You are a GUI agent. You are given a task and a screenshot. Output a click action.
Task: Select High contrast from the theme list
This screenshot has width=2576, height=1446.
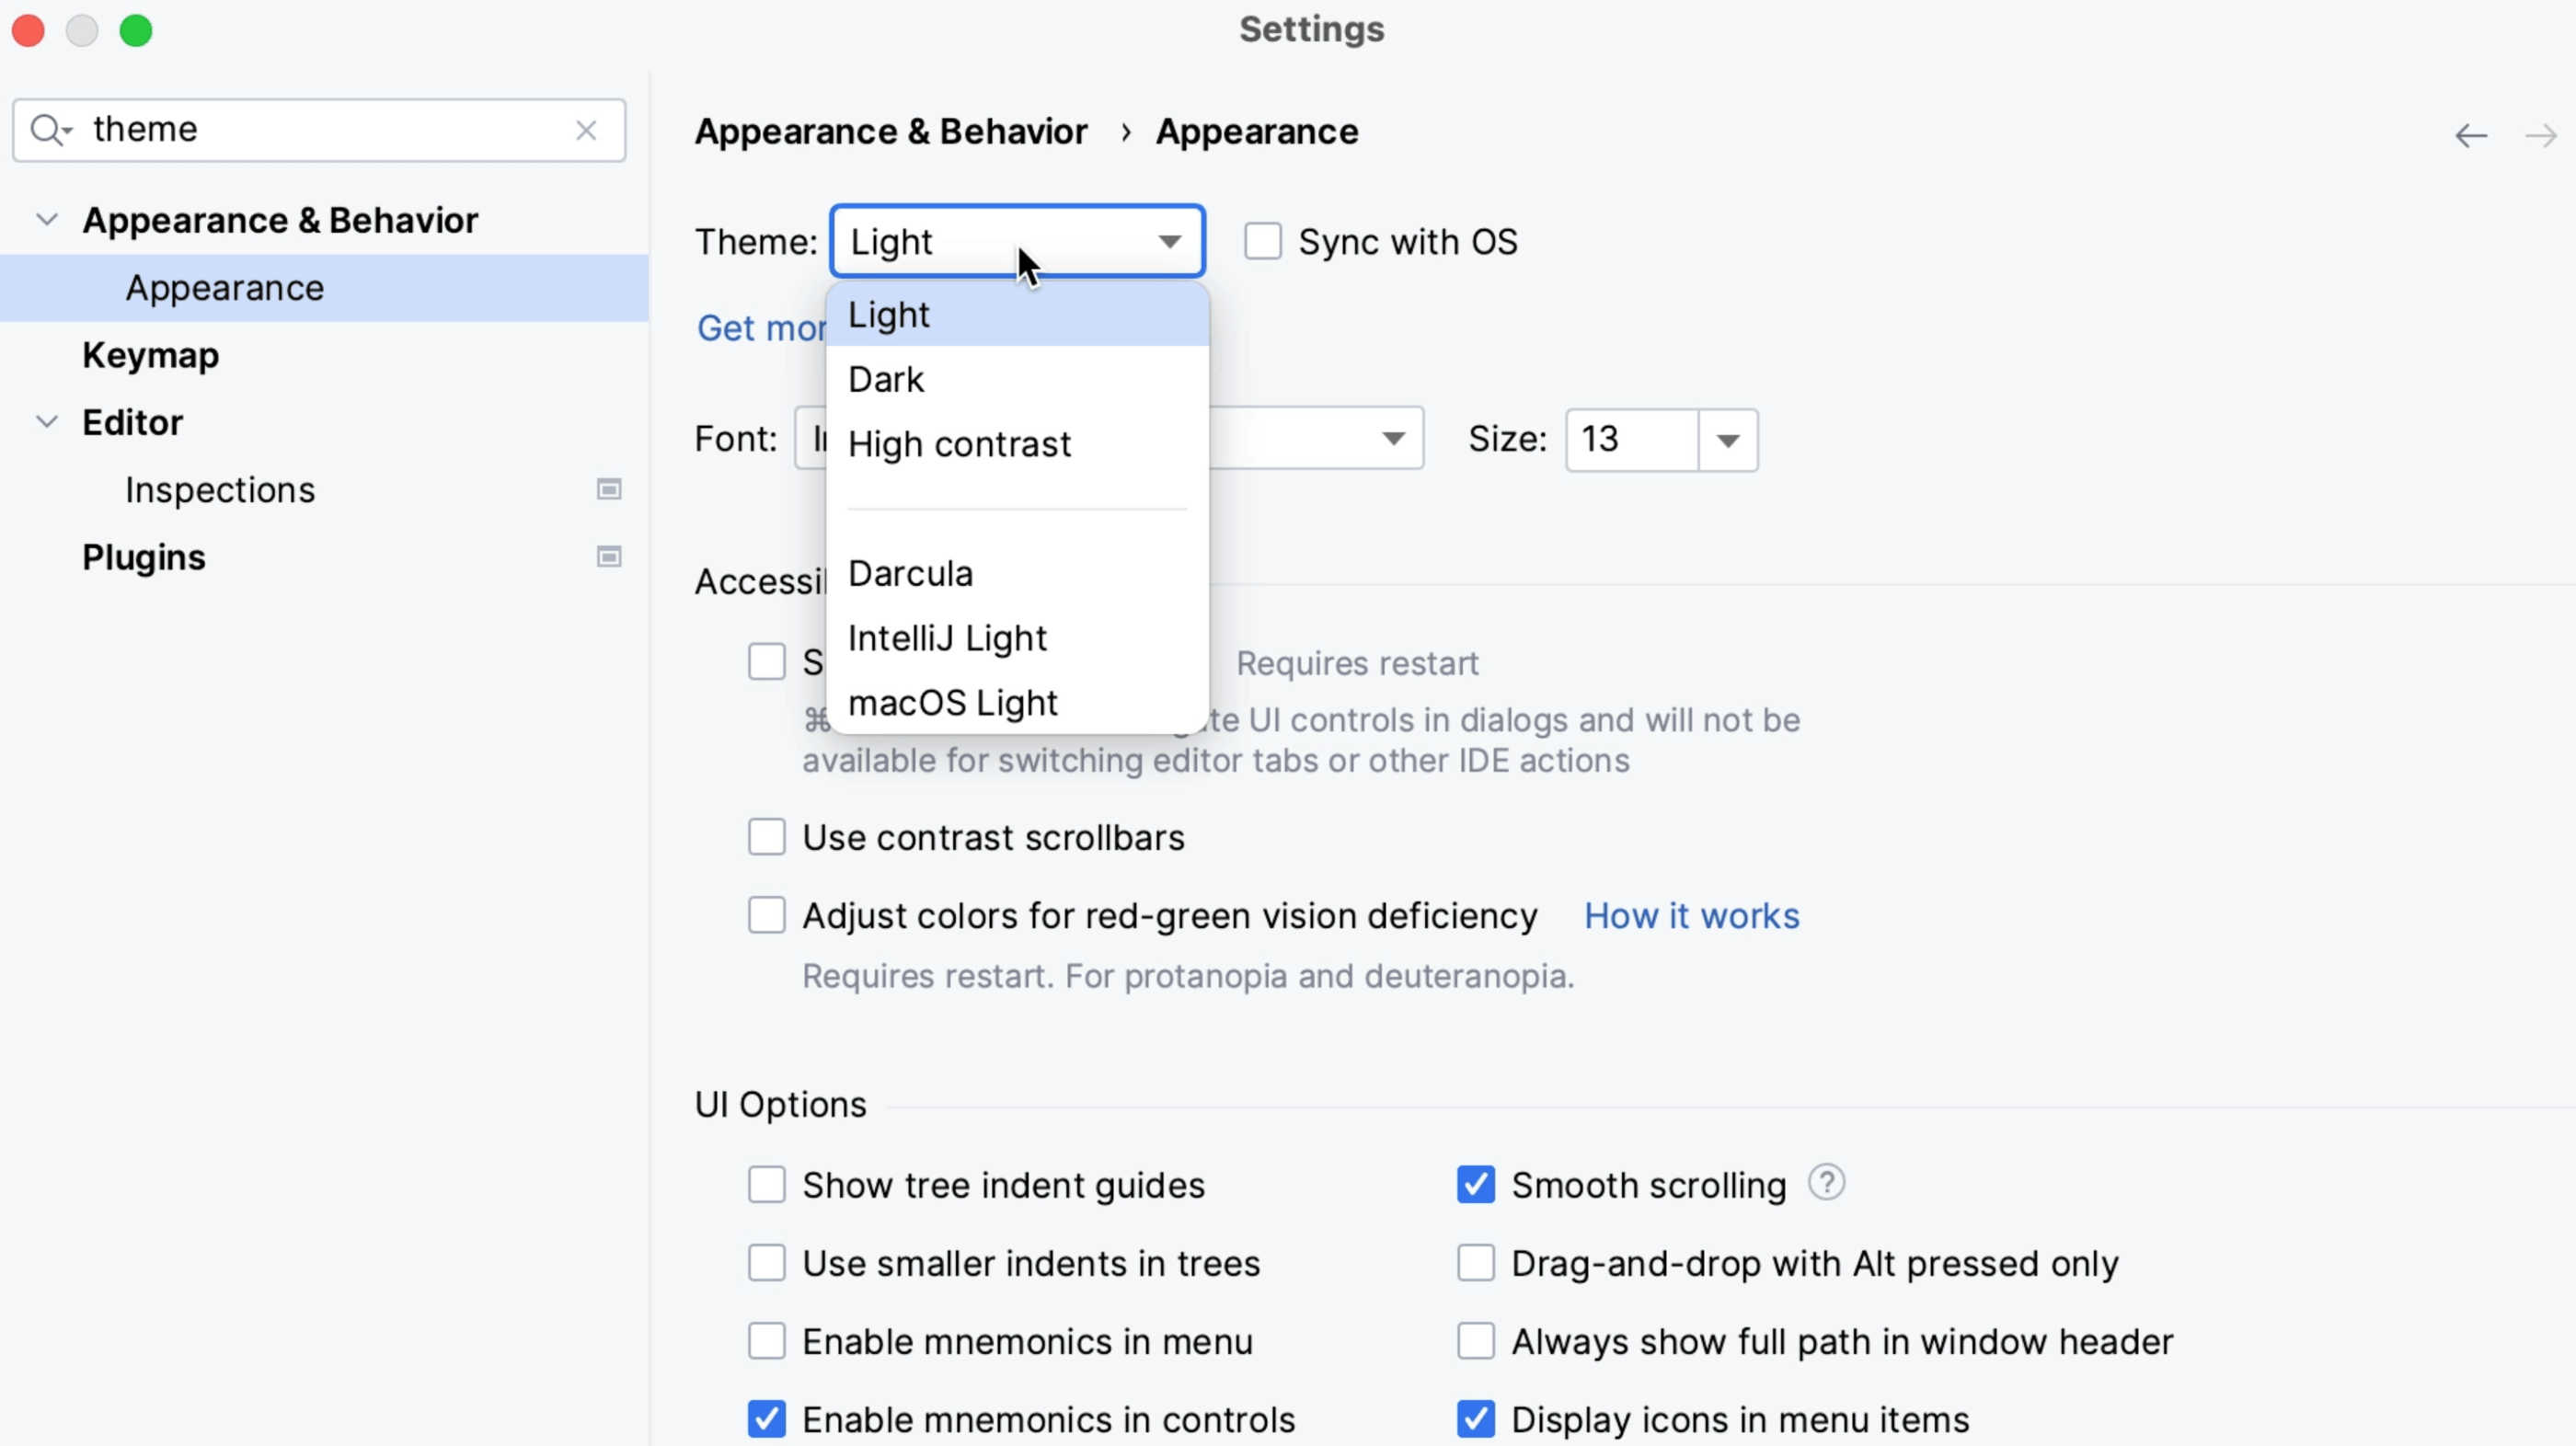(x=960, y=444)
